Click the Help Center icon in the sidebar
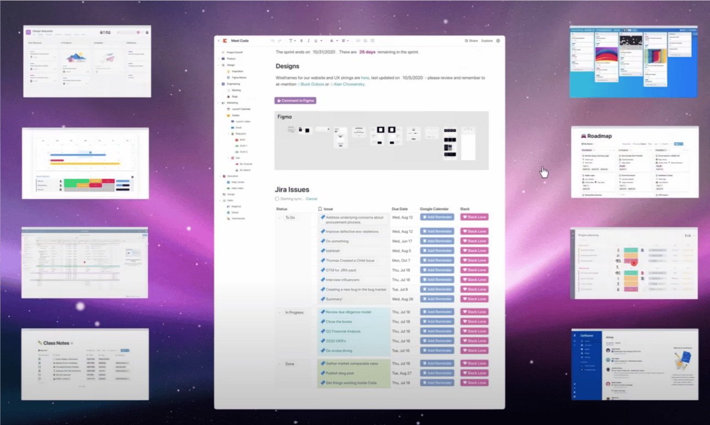The image size is (710, 425). click(228, 182)
